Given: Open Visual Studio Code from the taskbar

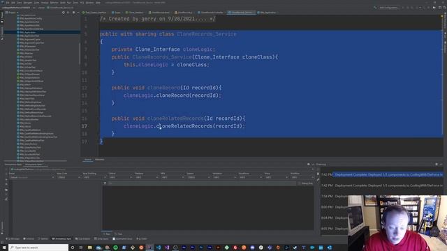Looking at the screenshot, I should point(159,248).
